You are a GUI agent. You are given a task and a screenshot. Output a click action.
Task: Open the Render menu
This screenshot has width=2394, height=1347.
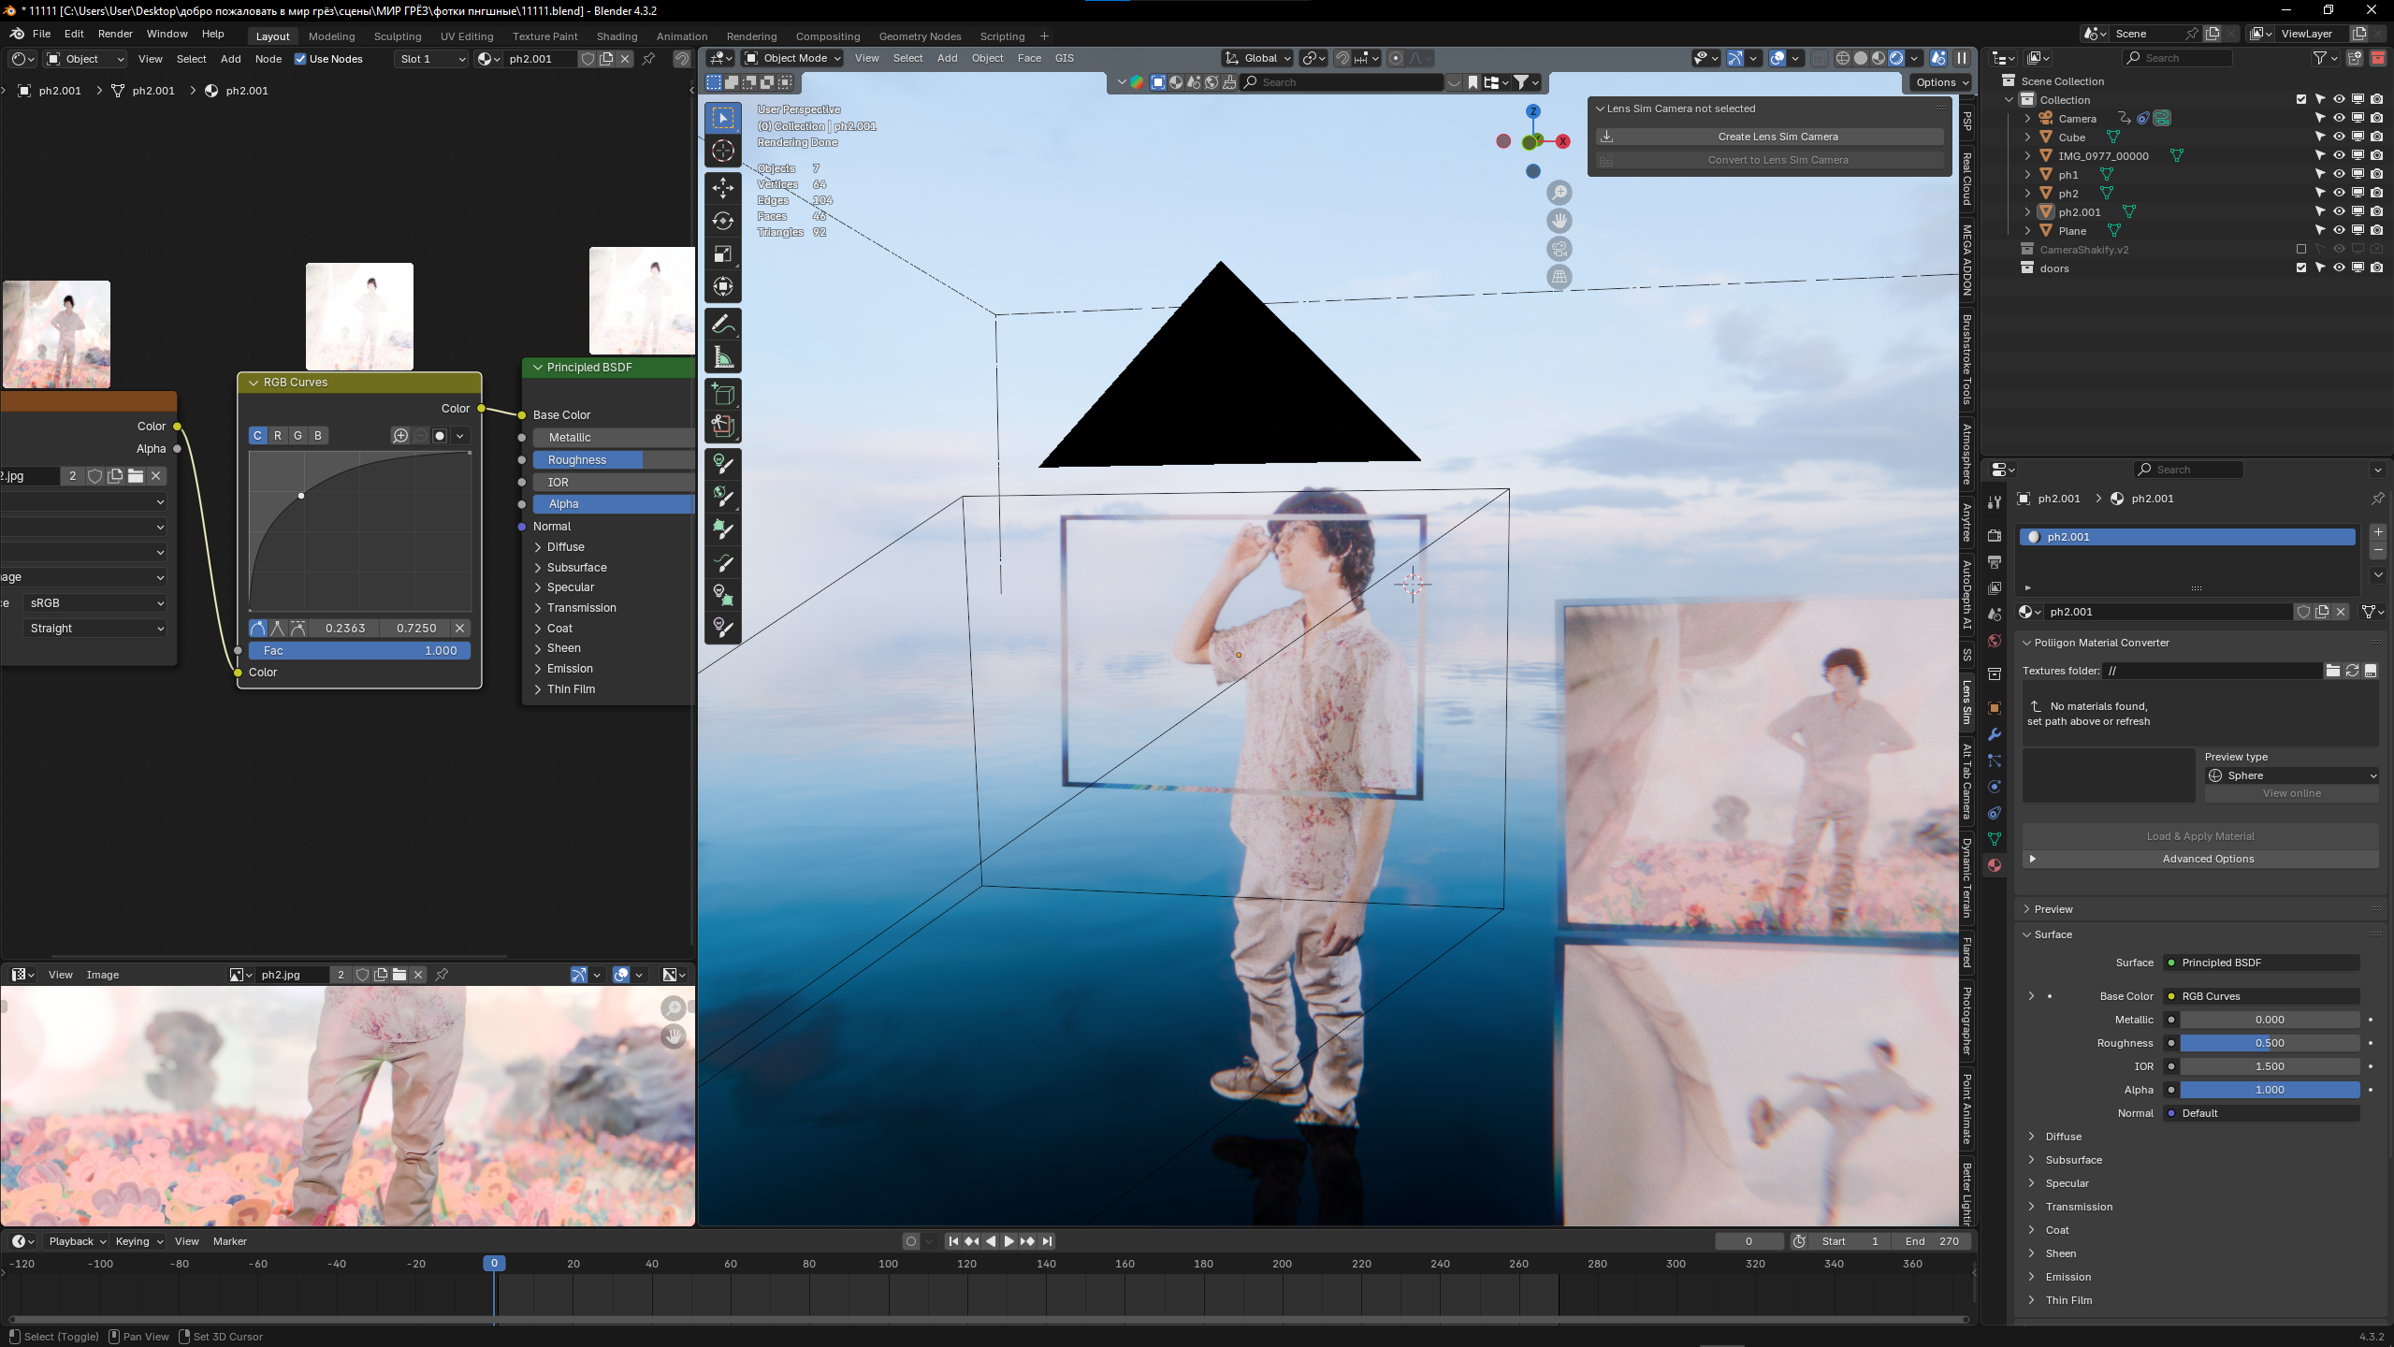tap(115, 34)
